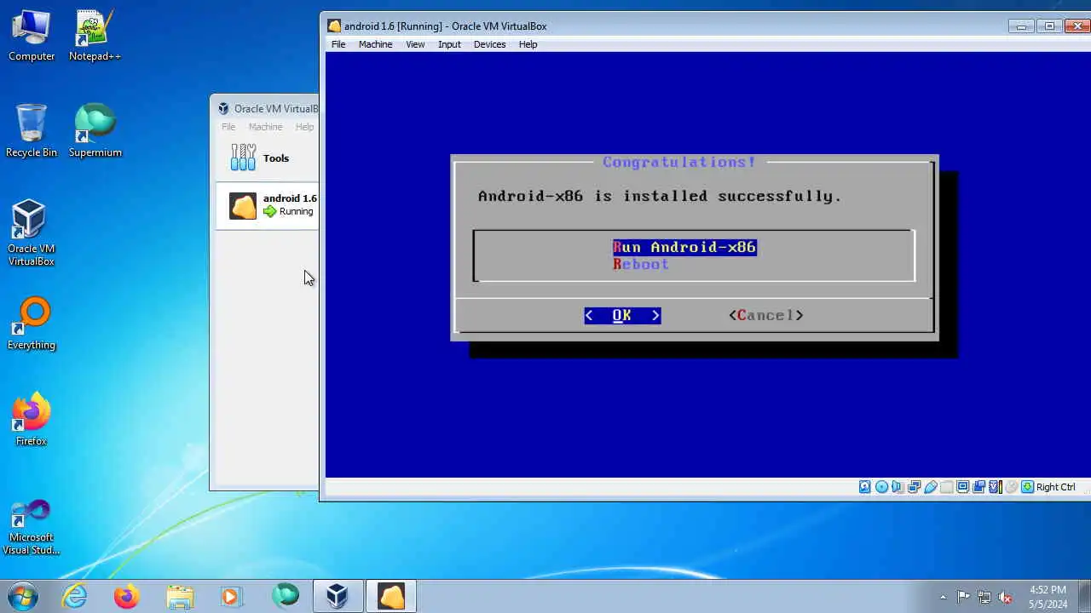
Task: Select the Supermium desktop icon
Action: point(95,131)
